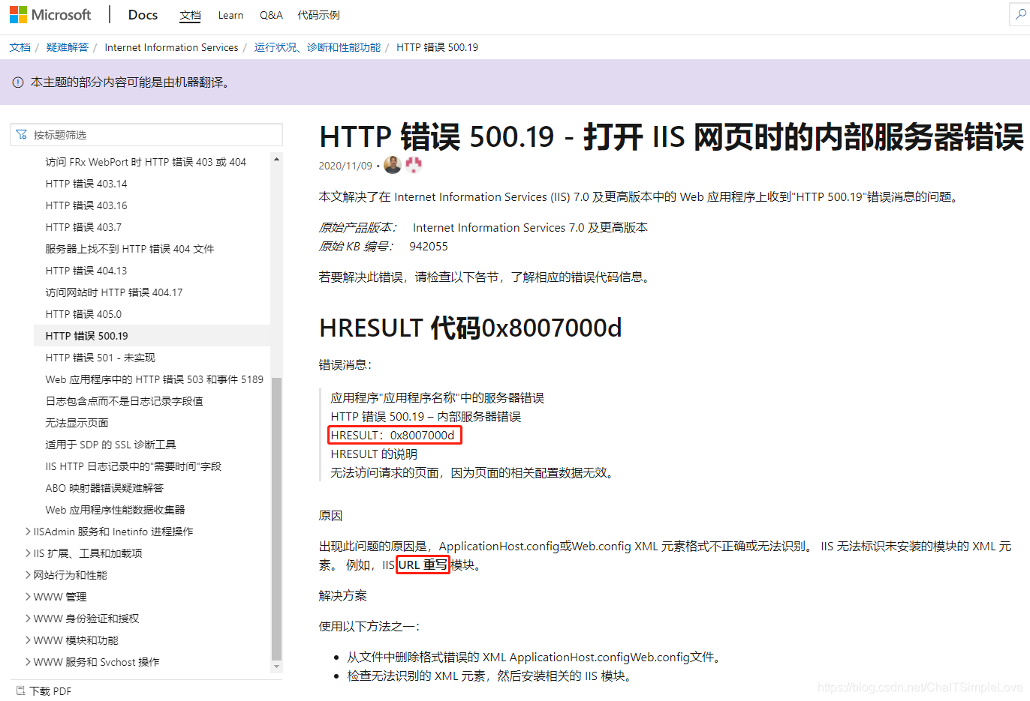
Task: Open HTTP 错误 404.13 article
Action: click(x=86, y=271)
